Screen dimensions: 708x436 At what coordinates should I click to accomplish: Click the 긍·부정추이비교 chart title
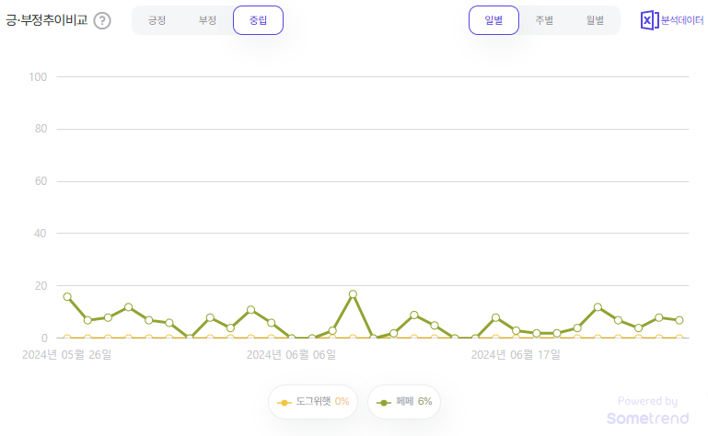[47, 20]
